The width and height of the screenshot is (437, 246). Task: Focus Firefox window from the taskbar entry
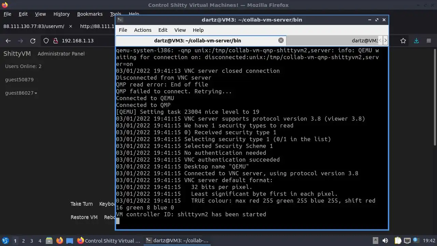pyautogui.click(x=109, y=241)
